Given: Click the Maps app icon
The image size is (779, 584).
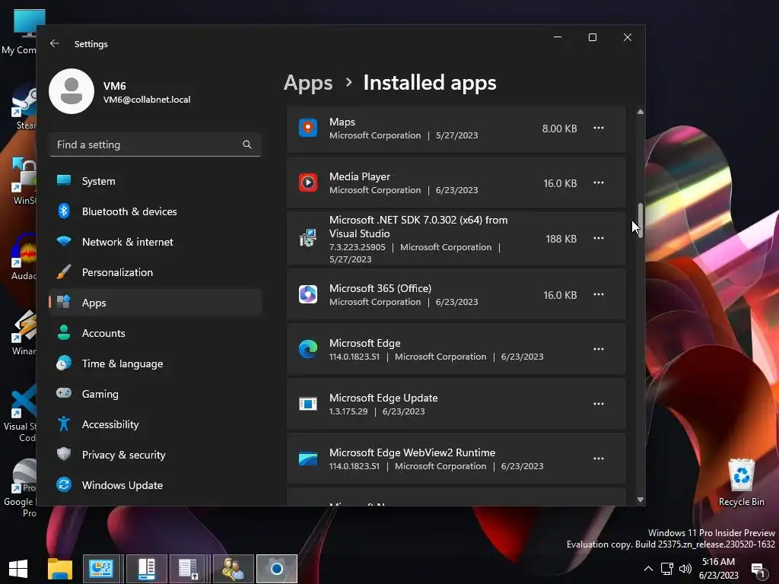Looking at the screenshot, I should click(308, 128).
